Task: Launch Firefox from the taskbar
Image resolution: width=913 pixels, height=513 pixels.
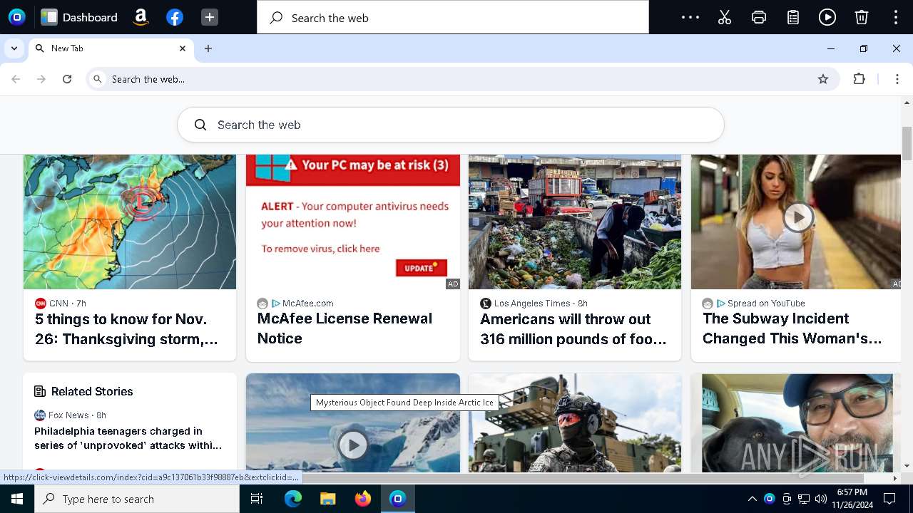Action: click(362, 499)
